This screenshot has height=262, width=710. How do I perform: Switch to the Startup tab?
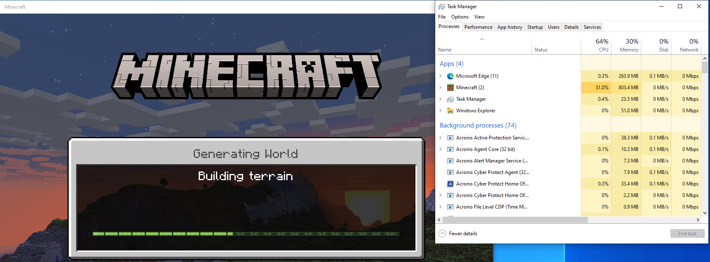point(535,27)
